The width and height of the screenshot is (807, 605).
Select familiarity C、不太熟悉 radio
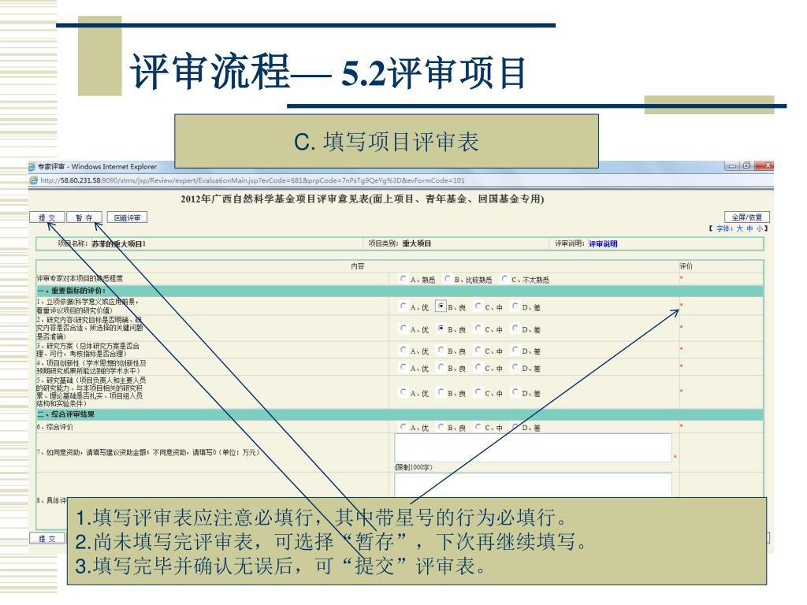[x=505, y=279]
